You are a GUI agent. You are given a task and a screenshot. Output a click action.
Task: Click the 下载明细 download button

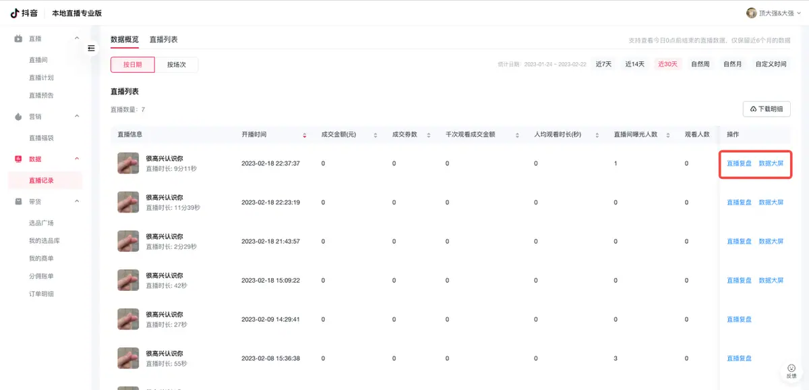pos(767,109)
